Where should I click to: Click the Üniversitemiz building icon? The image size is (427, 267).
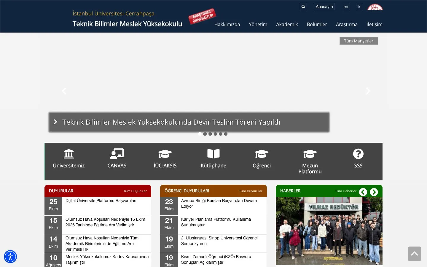pyautogui.click(x=69, y=154)
